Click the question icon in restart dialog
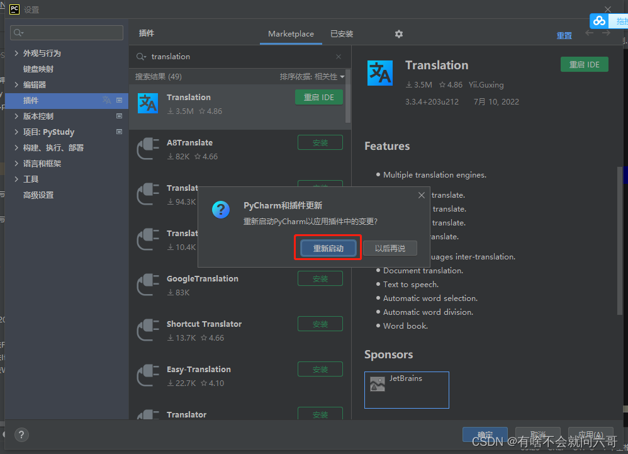Viewport: 628px width, 454px height. point(221,210)
